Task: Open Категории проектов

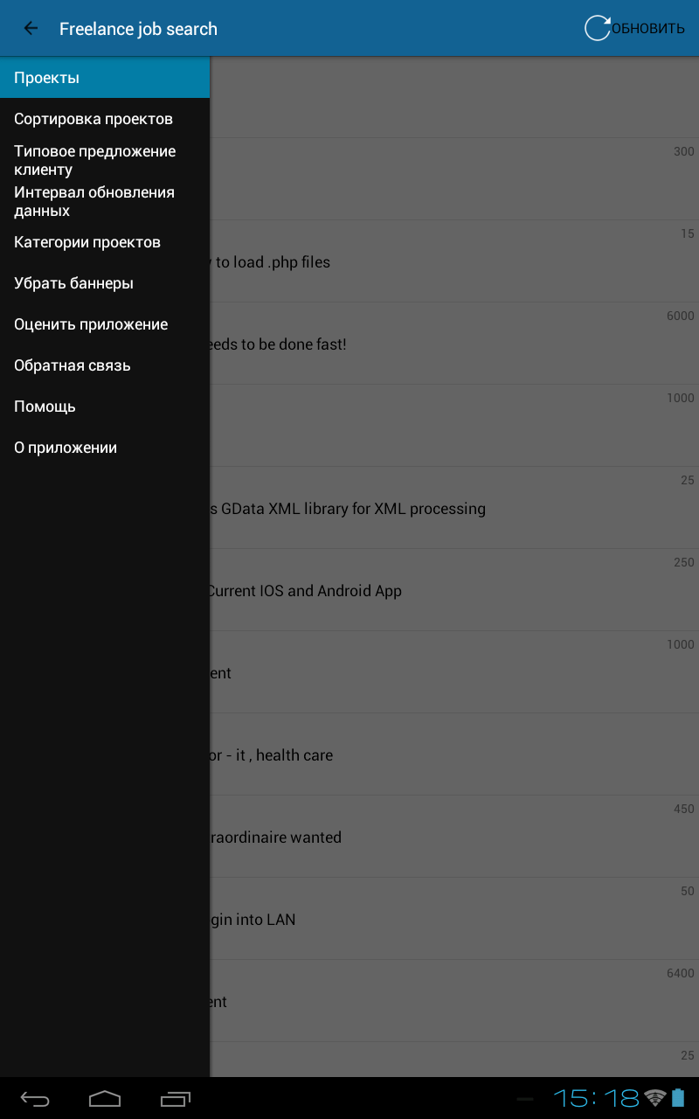Action: [105, 242]
